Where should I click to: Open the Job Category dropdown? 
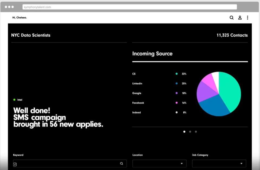click(219, 163)
